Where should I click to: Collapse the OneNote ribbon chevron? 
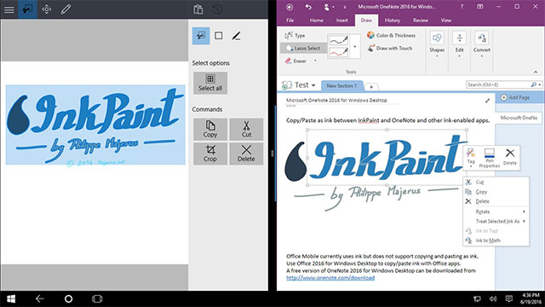536,72
